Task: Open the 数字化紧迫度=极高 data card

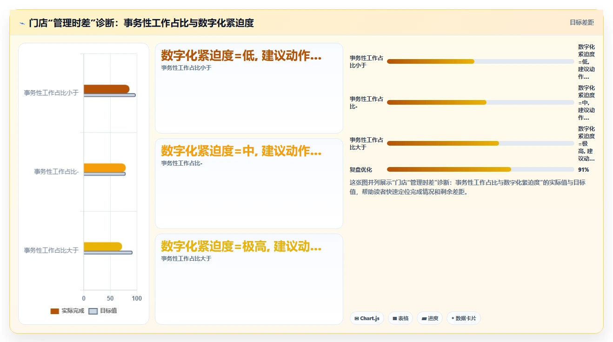Action: pos(249,279)
